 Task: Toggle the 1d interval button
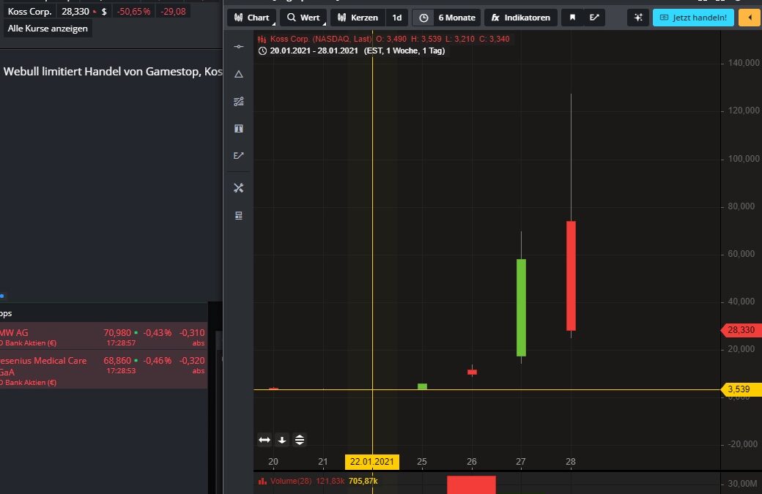[x=396, y=18]
